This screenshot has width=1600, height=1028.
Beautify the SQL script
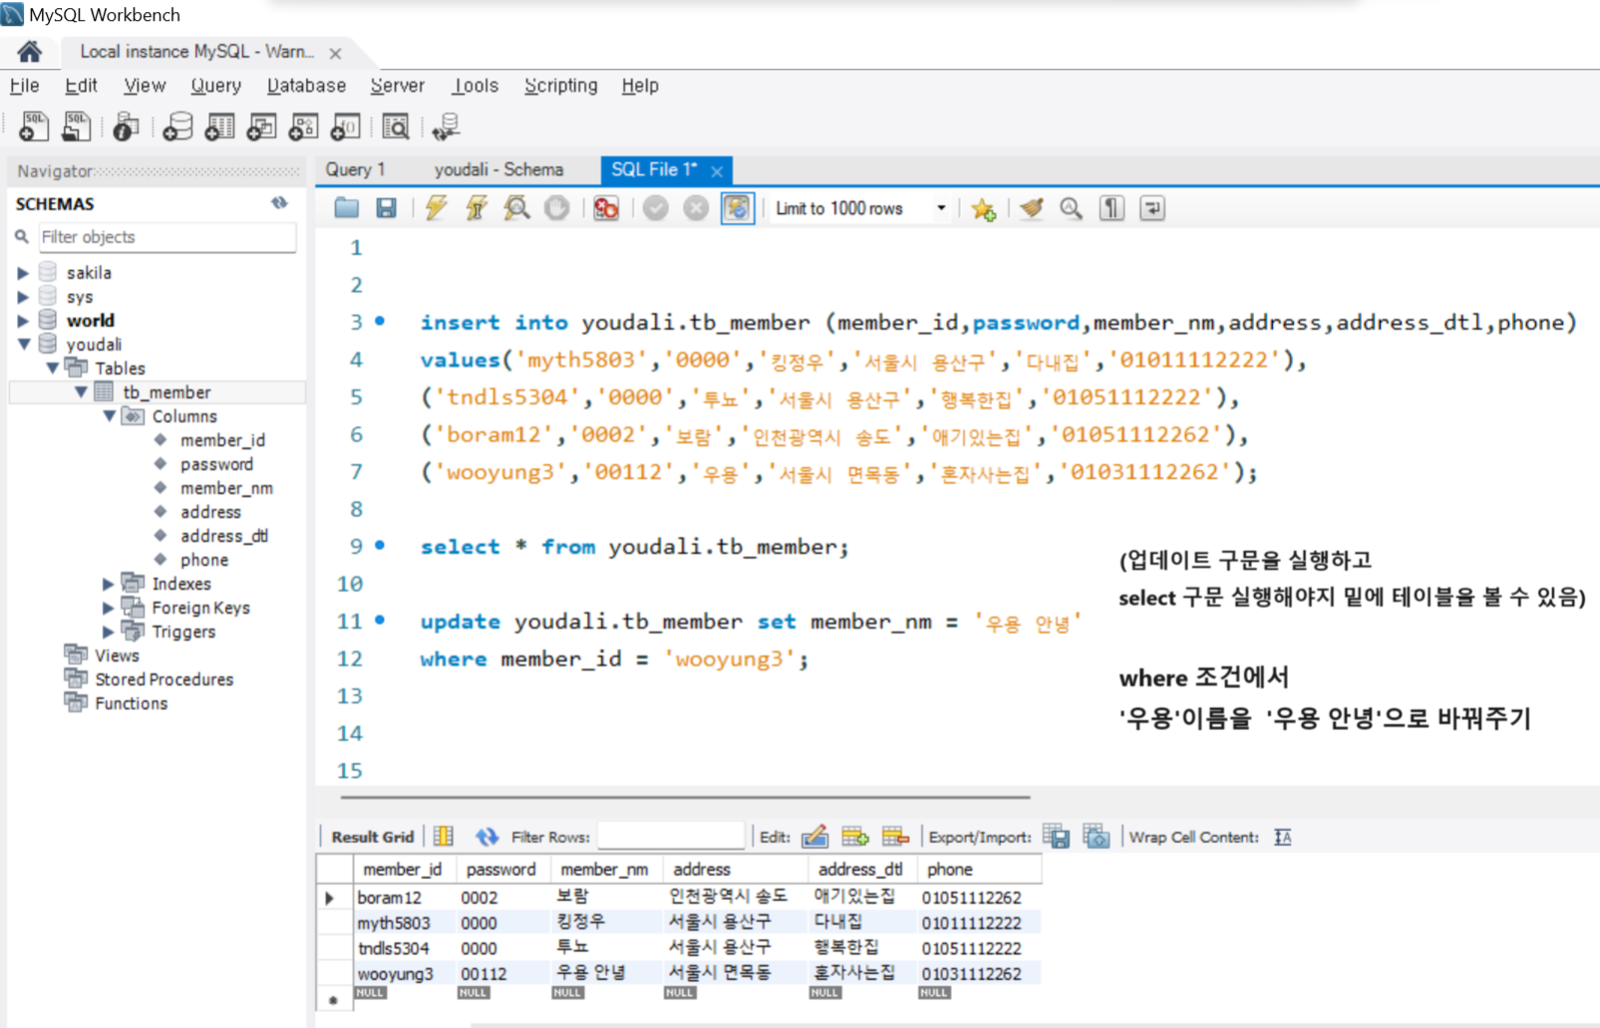[x=1032, y=208]
